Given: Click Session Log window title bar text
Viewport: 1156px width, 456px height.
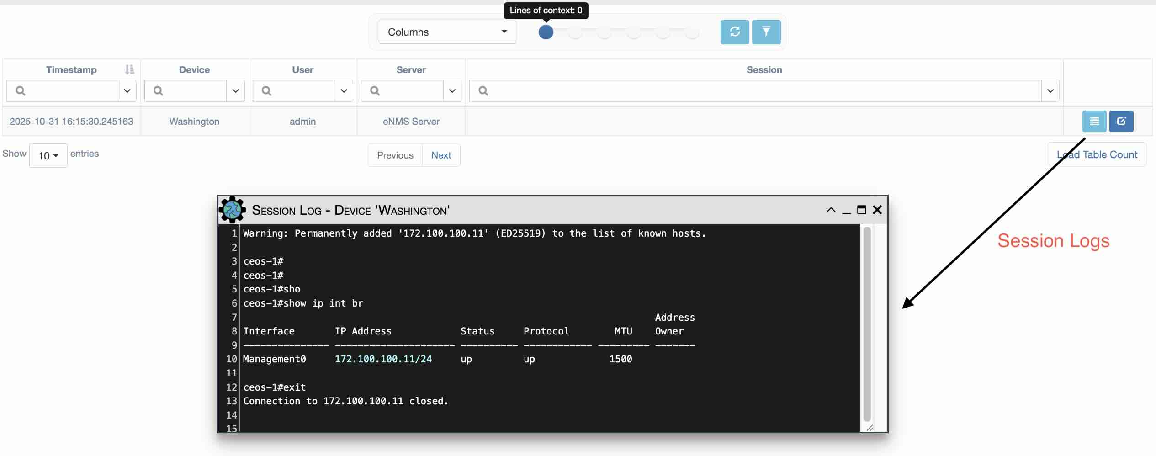Looking at the screenshot, I should pos(350,210).
